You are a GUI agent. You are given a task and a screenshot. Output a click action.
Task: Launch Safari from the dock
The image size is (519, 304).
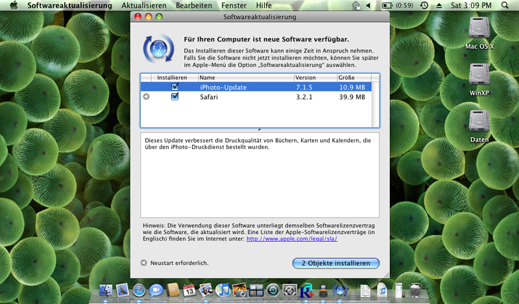coord(139,291)
